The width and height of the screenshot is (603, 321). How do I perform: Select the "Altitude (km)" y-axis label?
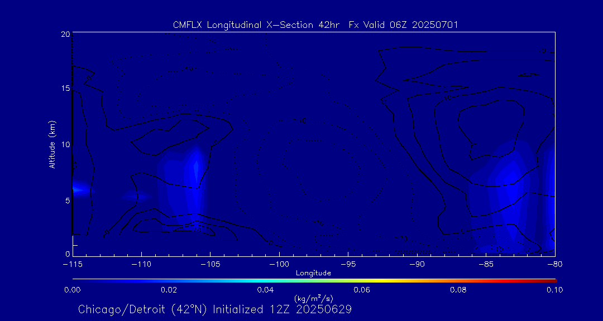[52, 144]
